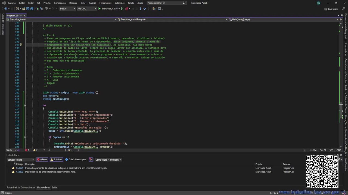Screen dimensions: 348x195
Task: Sort error list by Projeto column header
Action: (259, 164)
